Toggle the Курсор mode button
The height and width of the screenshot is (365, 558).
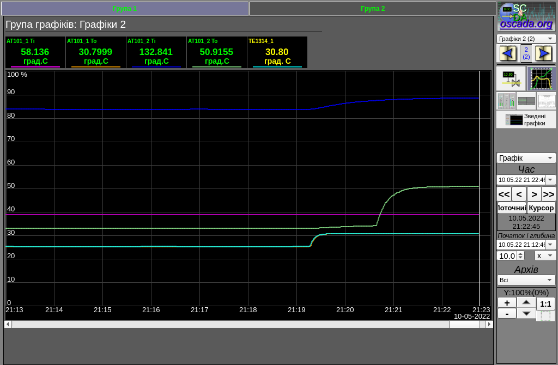(x=541, y=208)
